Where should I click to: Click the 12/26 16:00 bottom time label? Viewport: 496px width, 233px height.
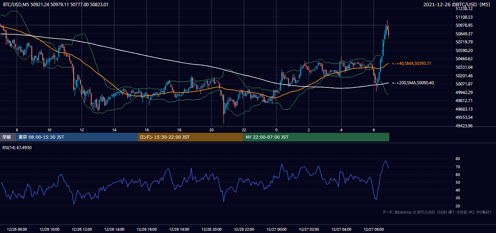(147, 230)
